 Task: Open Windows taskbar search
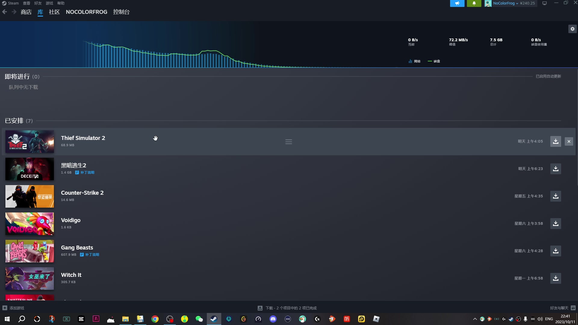pos(22,319)
